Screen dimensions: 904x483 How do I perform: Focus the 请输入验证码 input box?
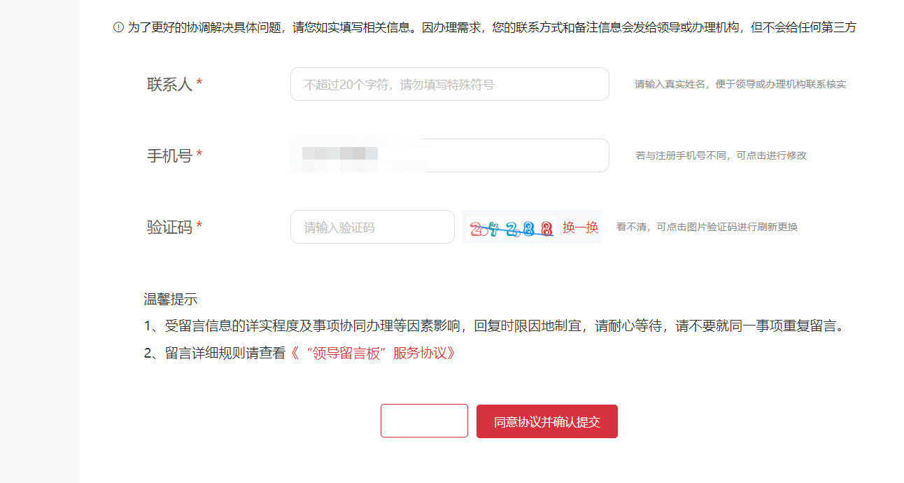(372, 227)
